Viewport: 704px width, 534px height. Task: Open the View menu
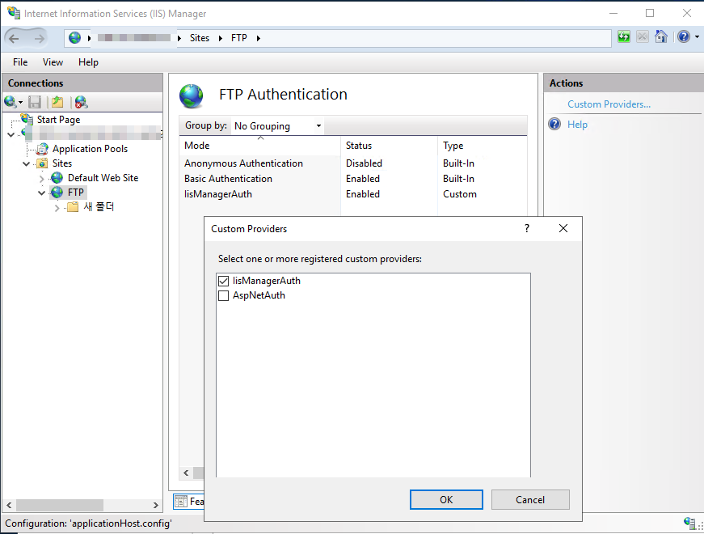pos(53,62)
